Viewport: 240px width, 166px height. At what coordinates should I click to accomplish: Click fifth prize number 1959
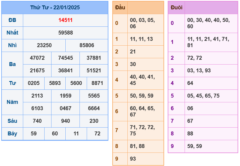(x=65, y=96)
